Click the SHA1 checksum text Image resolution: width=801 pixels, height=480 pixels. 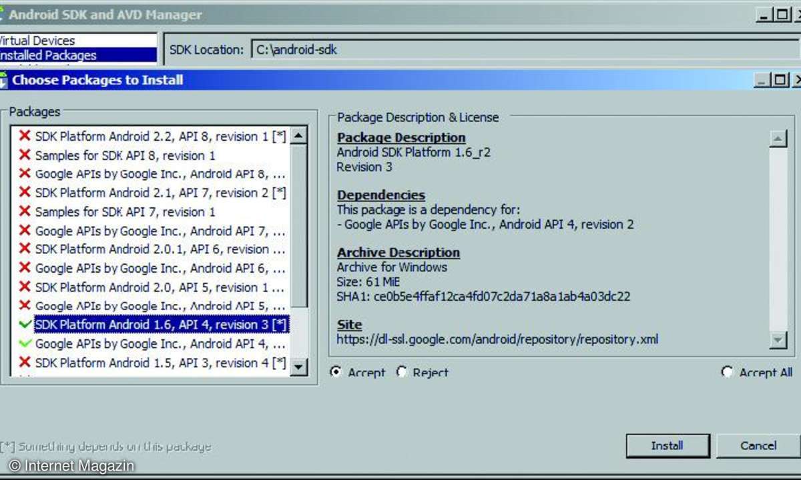[x=484, y=295]
